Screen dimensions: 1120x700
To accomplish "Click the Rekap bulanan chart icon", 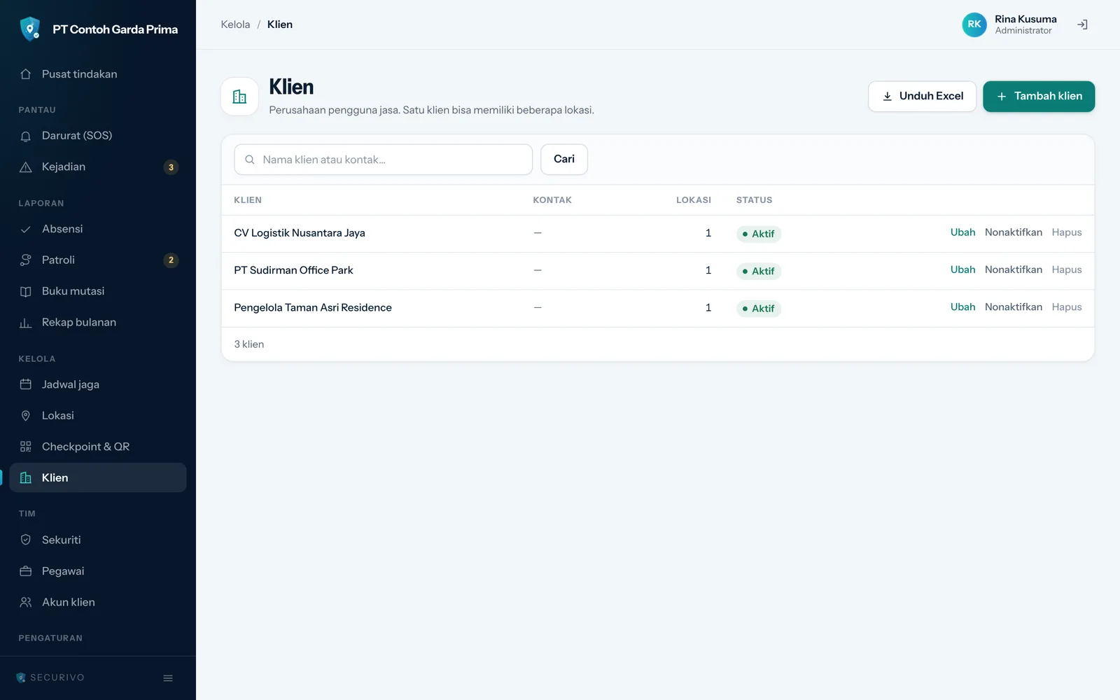I will click(x=26, y=322).
